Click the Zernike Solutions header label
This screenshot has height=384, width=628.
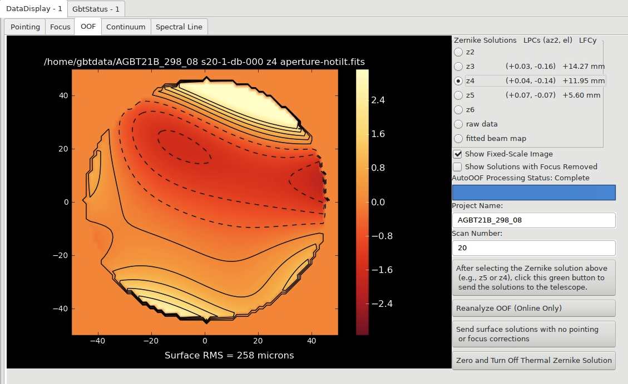(x=485, y=41)
